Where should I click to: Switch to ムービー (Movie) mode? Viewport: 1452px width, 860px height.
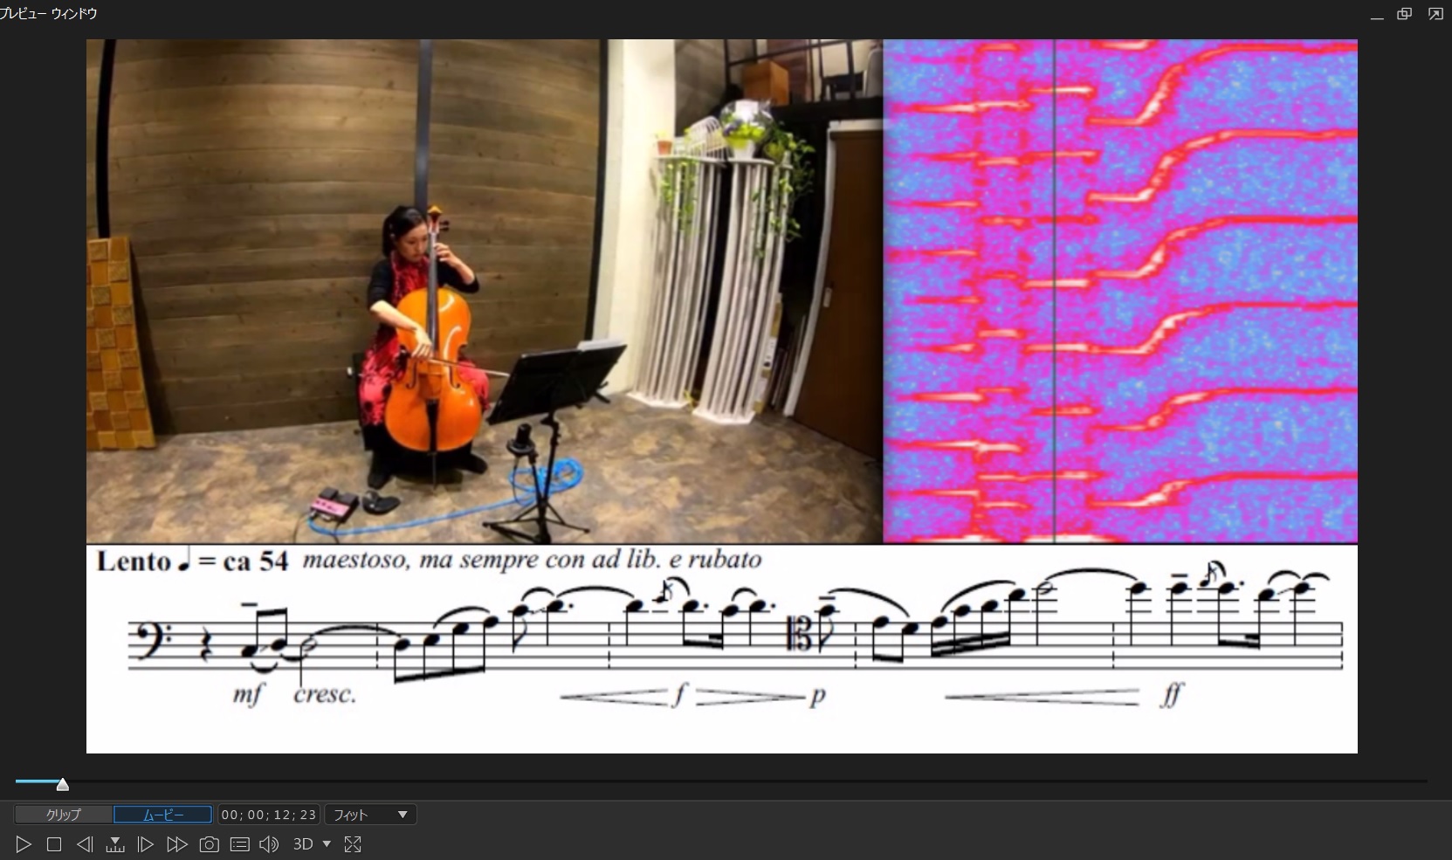tap(163, 815)
